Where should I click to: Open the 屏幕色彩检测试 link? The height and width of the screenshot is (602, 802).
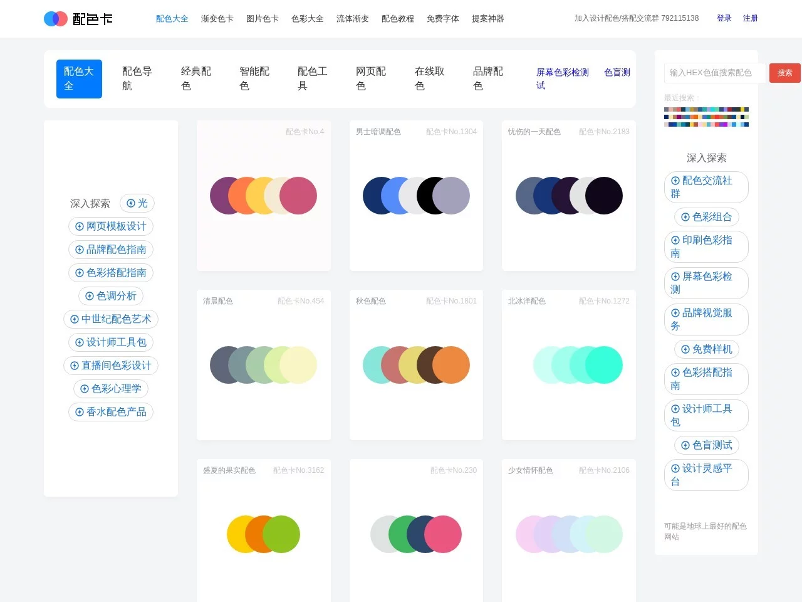pyautogui.click(x=562, y=79)
